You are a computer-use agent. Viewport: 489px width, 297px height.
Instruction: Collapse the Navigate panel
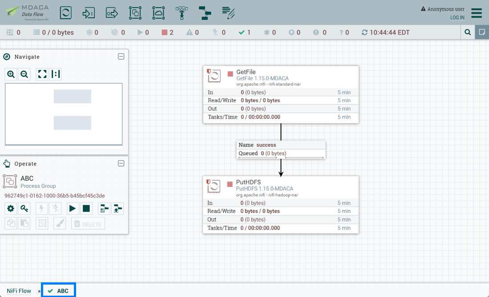tap(121, 56)
